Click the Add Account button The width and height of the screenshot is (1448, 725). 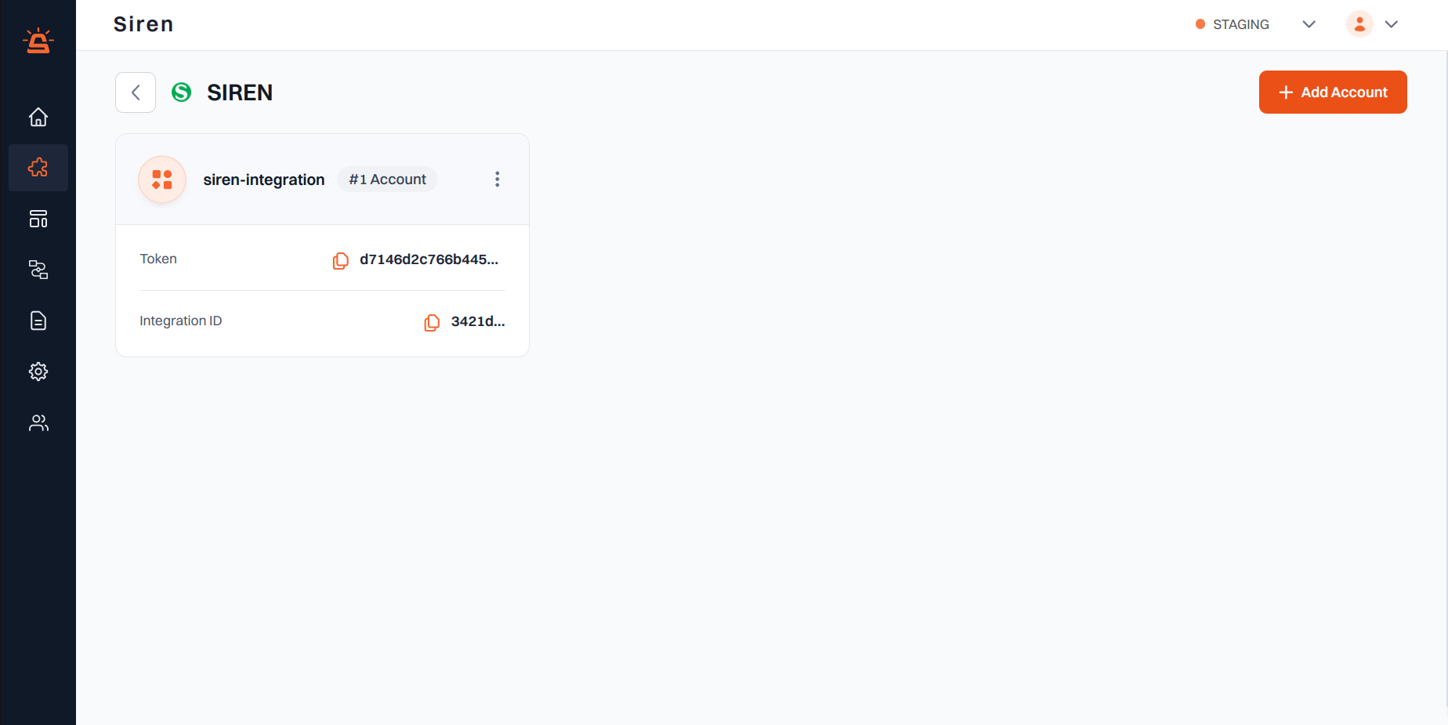1332,92
